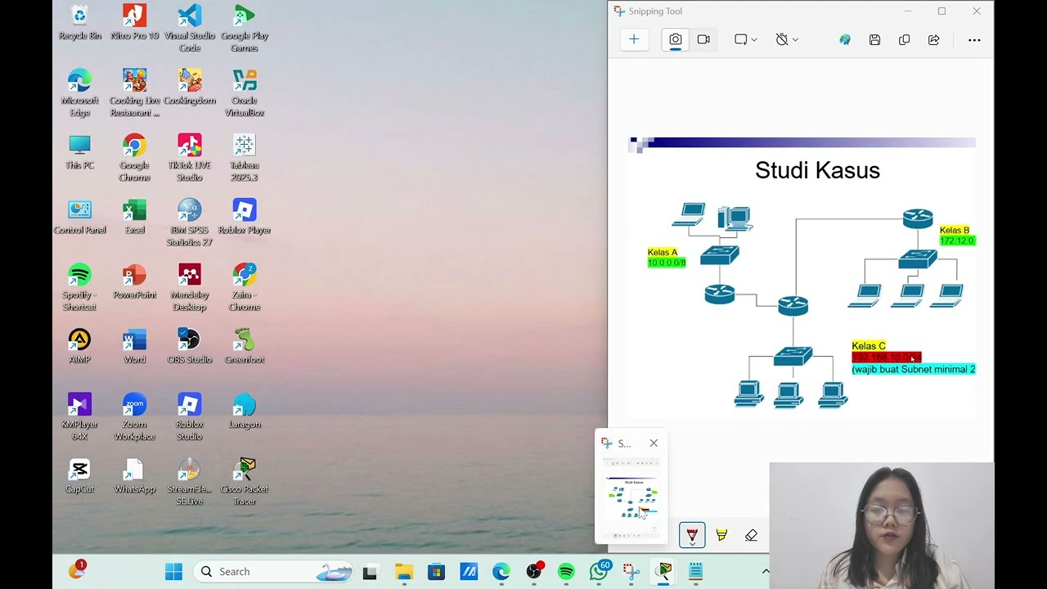Select the Google Play Games desktop icon
1047x589 pixels.
click(x=244, y=28)
